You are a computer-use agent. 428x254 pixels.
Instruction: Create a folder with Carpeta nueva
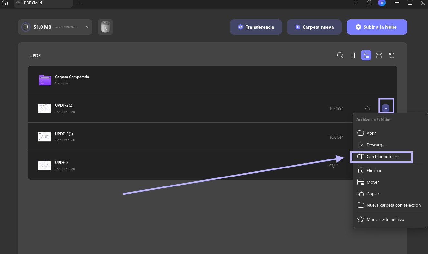coord(314,27)
